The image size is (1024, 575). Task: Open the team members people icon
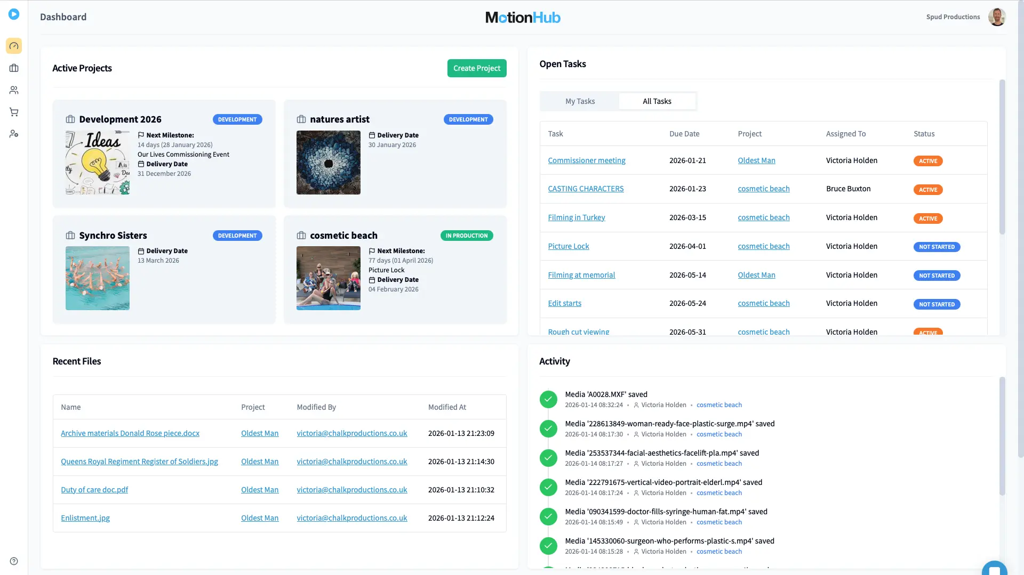14,90
